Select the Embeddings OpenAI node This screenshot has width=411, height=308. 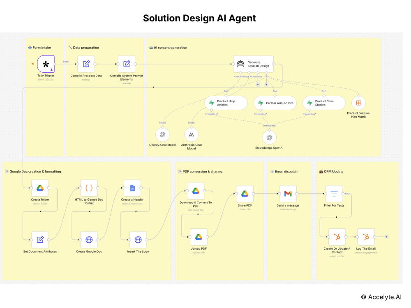(x=269, y=138)
